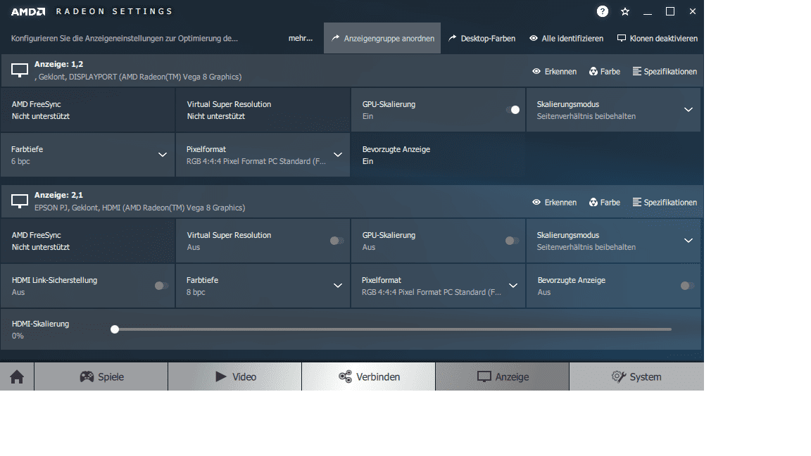811x456 pixels.
Task: Click Erkennen eye icon for Anzeige 2,1
Action: click(x=536, y=202)
